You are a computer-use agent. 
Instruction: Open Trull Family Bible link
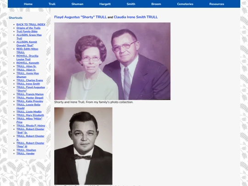coord(27,32)
